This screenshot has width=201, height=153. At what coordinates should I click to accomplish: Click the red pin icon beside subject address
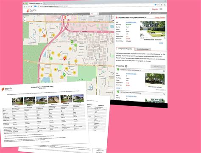117,18
